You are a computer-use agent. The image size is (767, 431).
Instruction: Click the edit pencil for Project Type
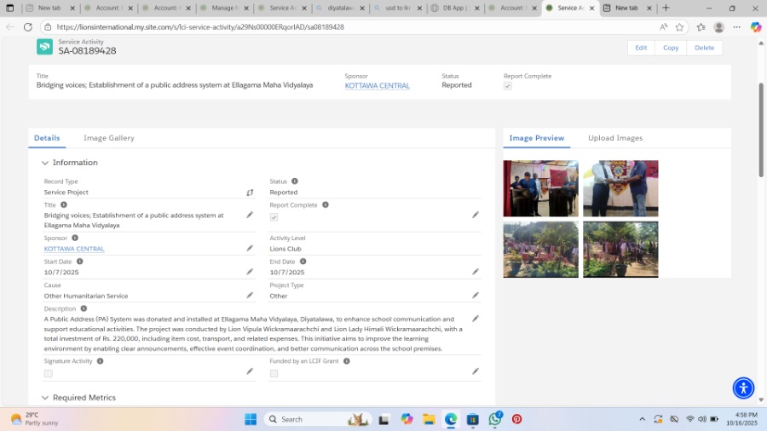click(476, 295)
